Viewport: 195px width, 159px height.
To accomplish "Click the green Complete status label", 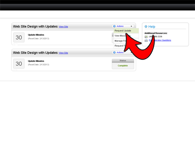I will click(x=123, y=66).
